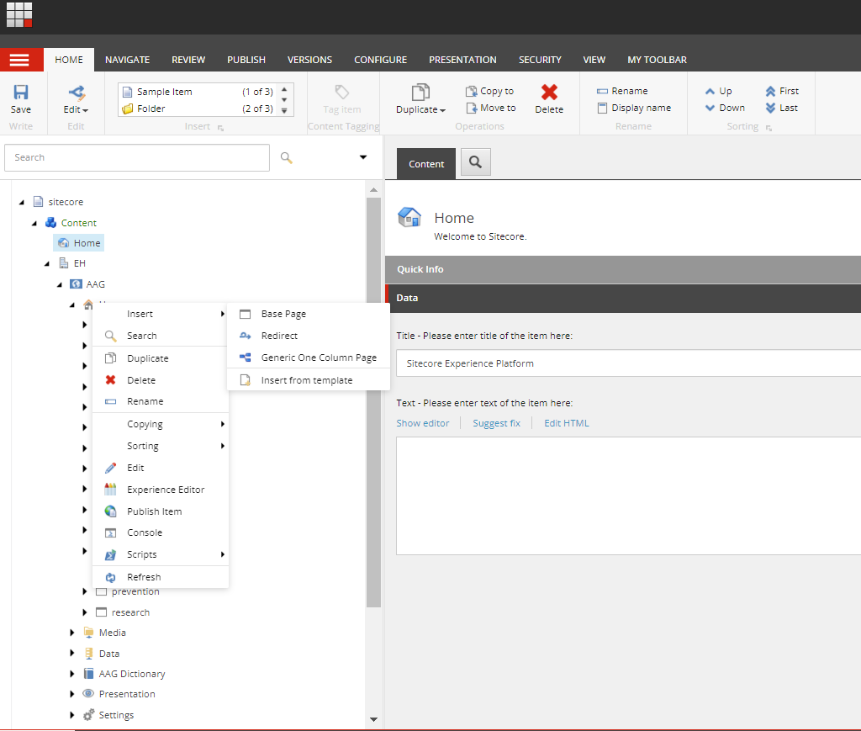The height and width of the screenshot is (731, 861).
Task: Click Display name in Rename group
Action: pos(634,109)
